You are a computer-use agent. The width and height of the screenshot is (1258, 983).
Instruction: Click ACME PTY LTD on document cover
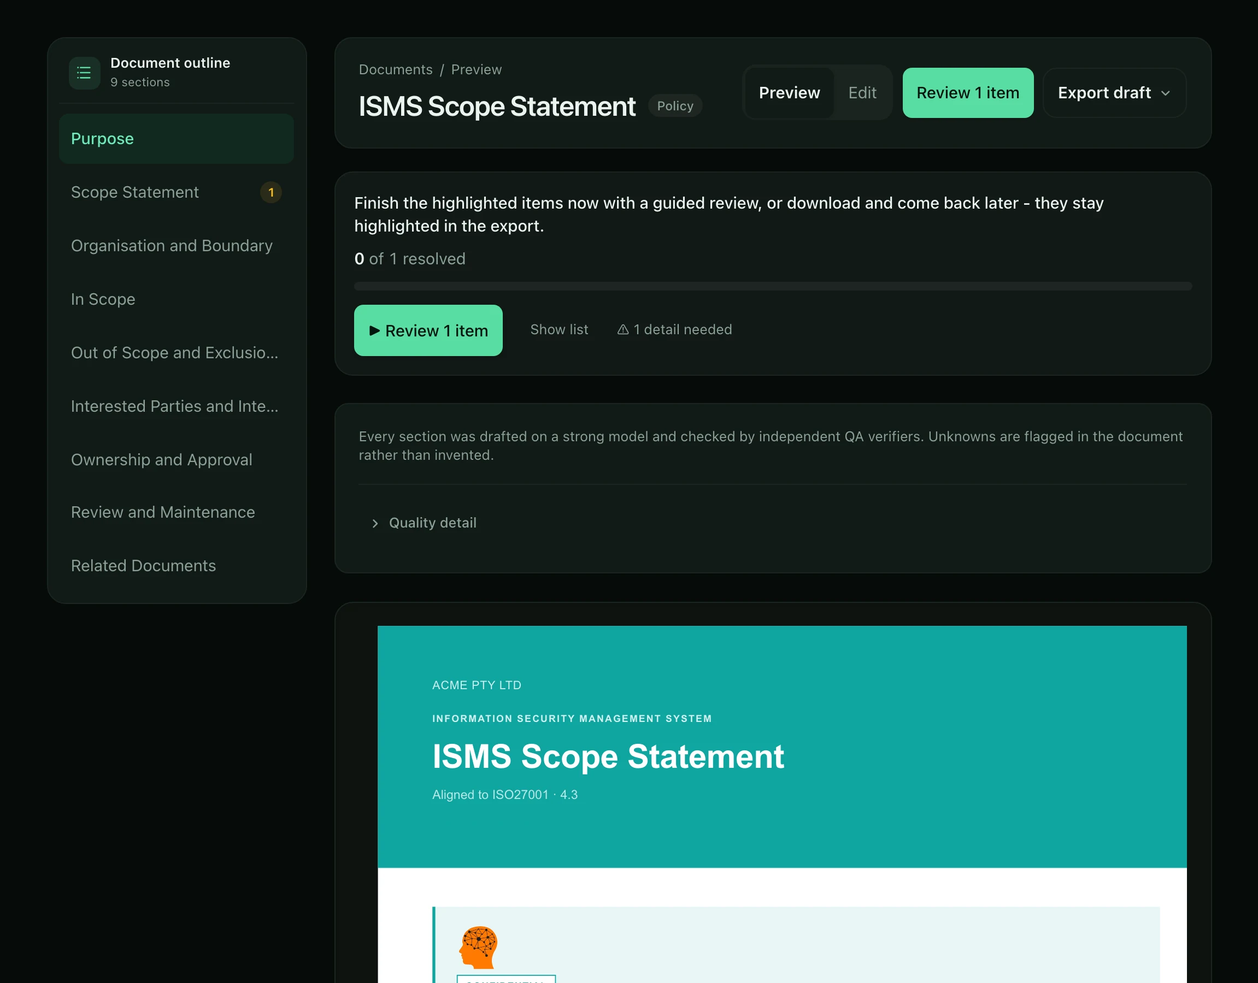click(x=477, y=685)
